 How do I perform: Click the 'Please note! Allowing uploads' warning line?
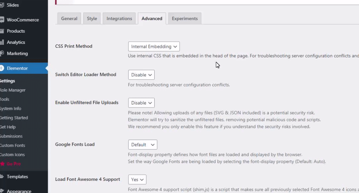tap(222, 113)
